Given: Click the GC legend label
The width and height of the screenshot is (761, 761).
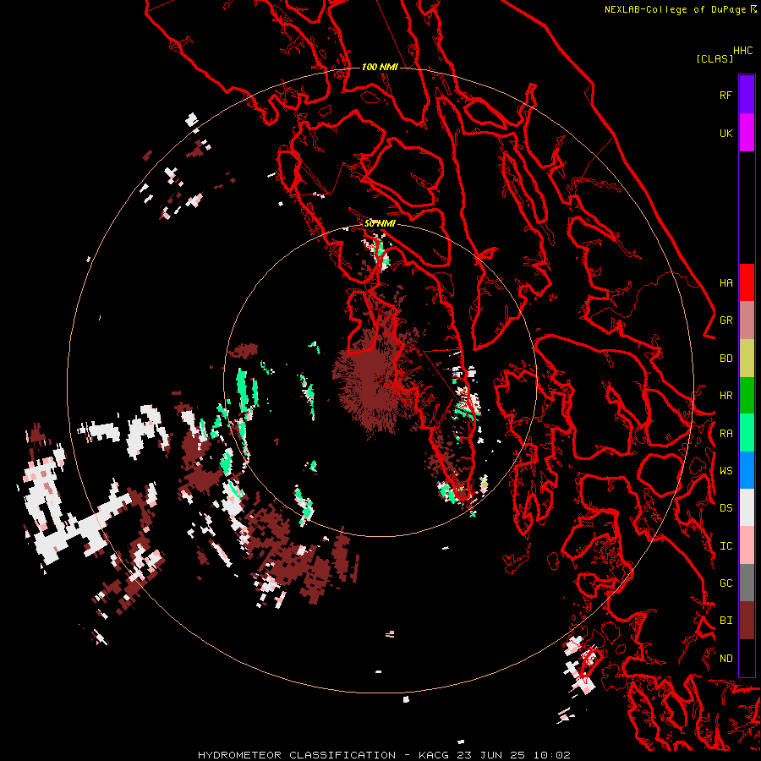Looking at the screenshot, I should coord(725,583).
